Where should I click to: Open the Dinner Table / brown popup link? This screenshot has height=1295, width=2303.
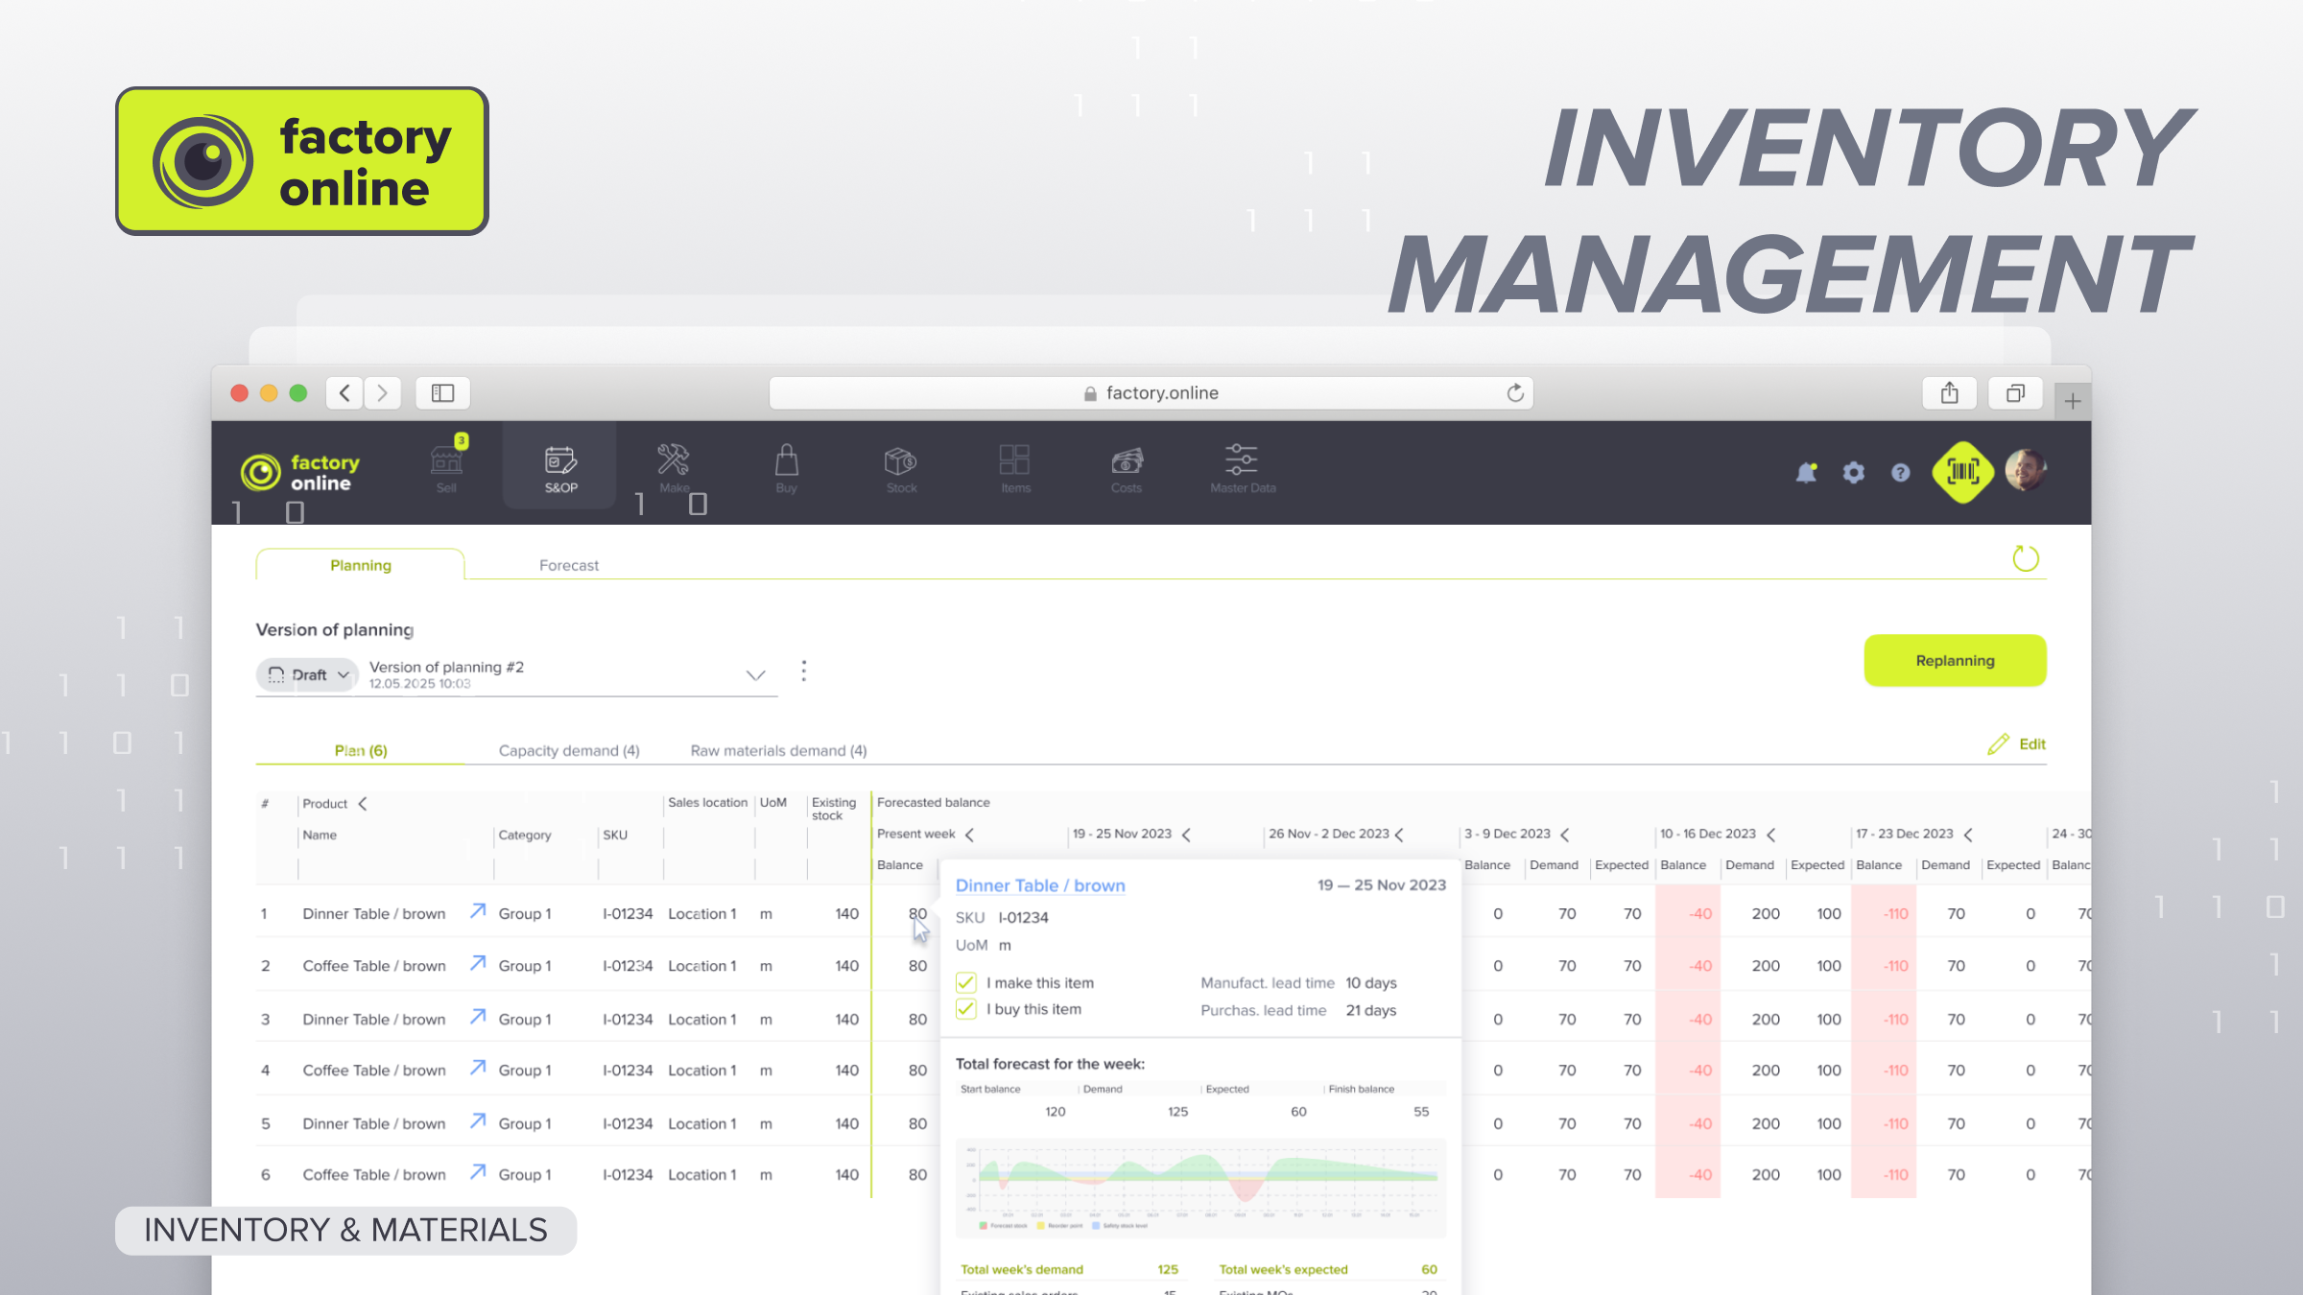[x=1040, y=885]
